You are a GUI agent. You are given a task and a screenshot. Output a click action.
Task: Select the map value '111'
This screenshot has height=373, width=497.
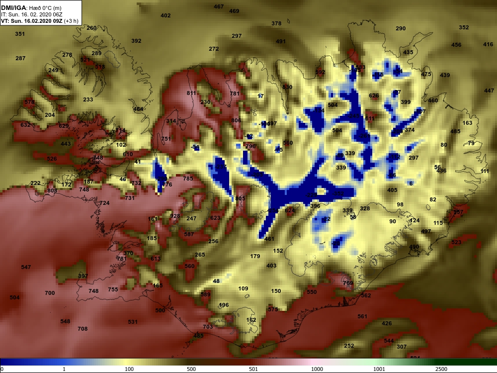pyautogui.click(x=485, y=171)
